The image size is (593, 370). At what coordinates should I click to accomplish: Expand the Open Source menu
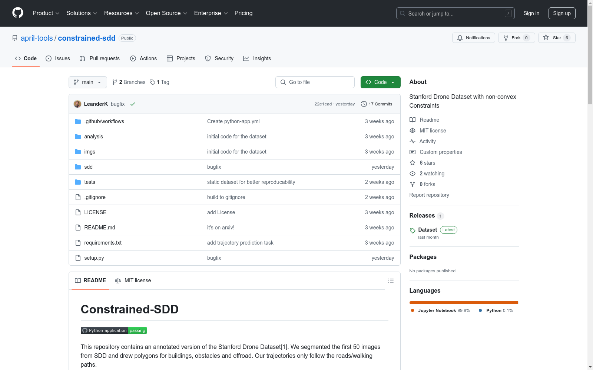(x=167, y=13)
